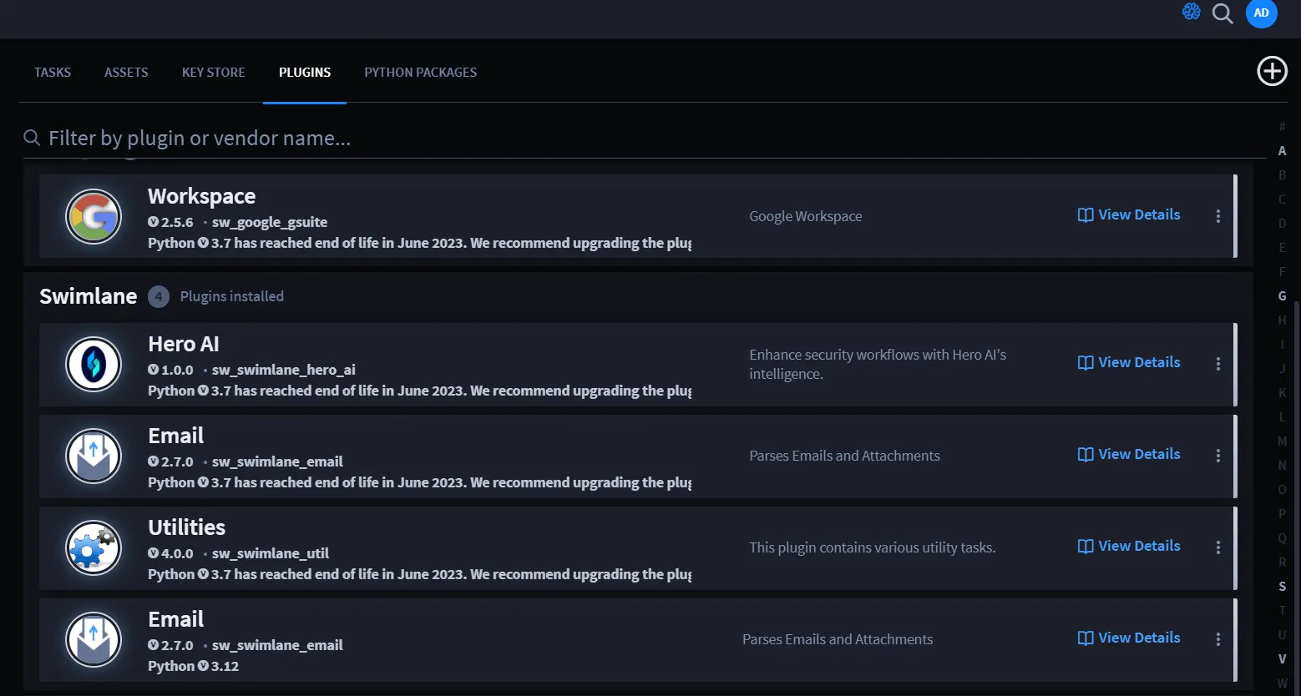The image size is (1301, 696).
Task: Click the logo of the Python 3.12 Email plugin
Action: pyautogui.click(x=94, y=640)
